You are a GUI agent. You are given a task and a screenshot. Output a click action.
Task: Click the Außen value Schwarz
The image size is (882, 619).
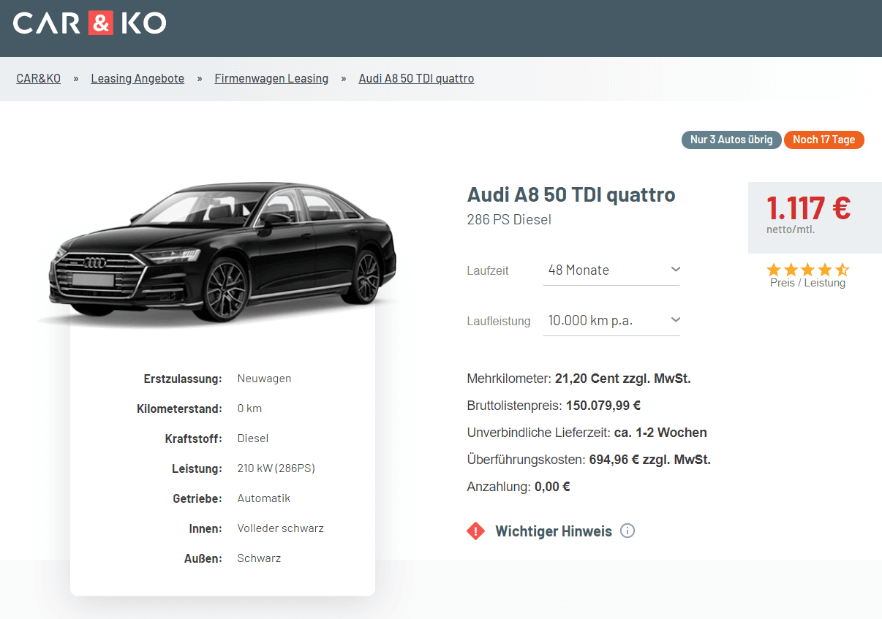pyautogui.click(x=259, y=558)
